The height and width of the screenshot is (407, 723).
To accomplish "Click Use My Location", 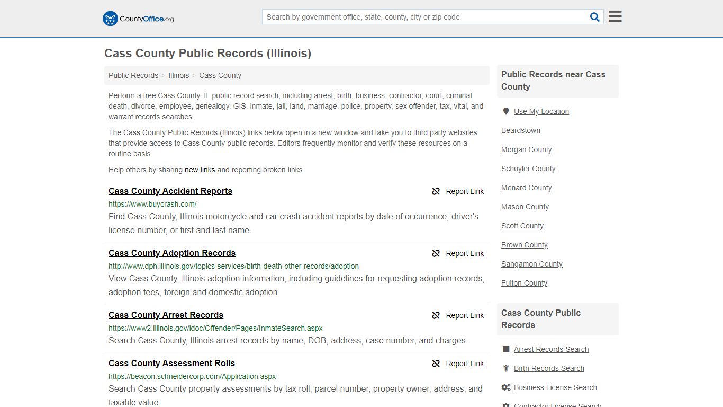I will (541, 111).
